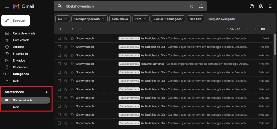Click the email list vertical scrollbar
The image size is (277, 129).
275,45
